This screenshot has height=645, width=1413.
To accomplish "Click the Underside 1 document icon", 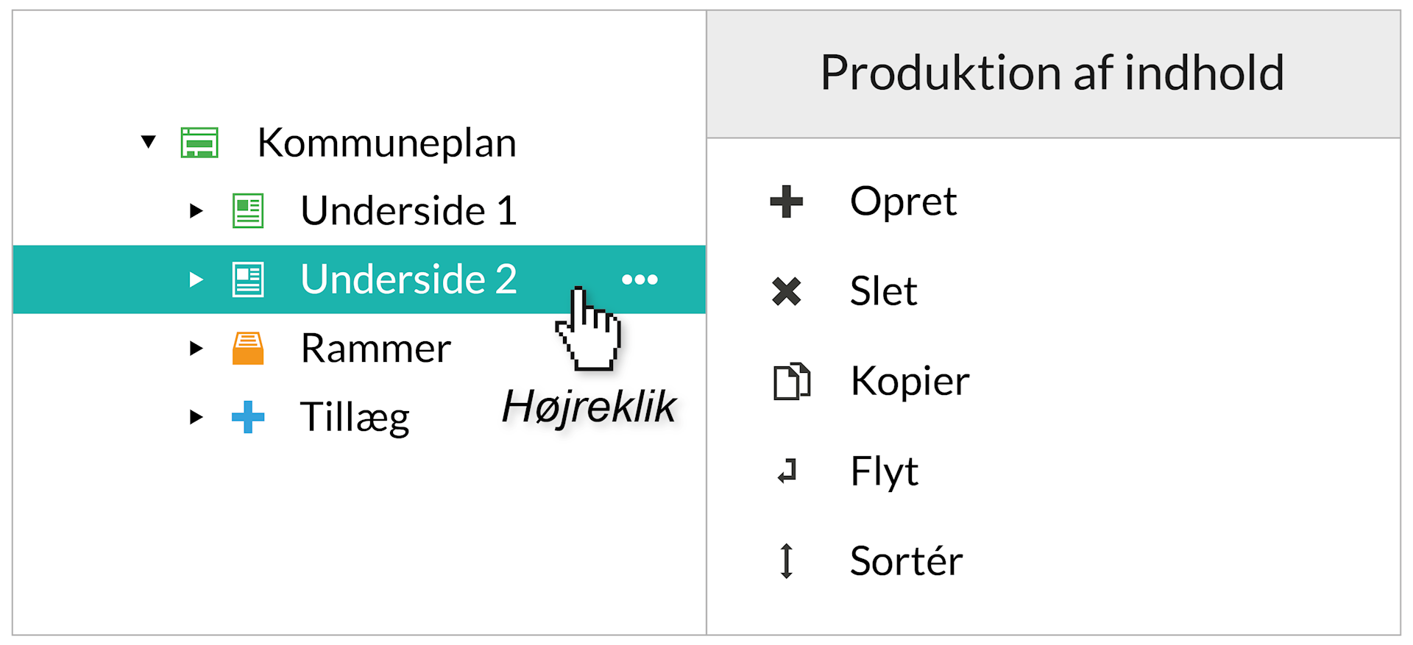I will [x=248, y=211].
